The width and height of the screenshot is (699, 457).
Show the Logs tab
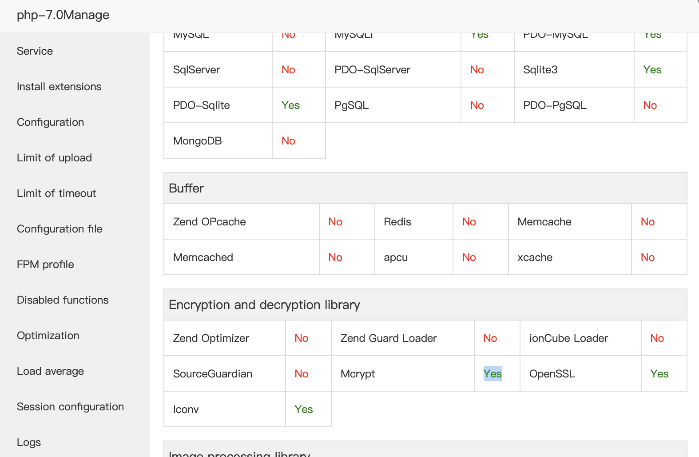point(29,442)
